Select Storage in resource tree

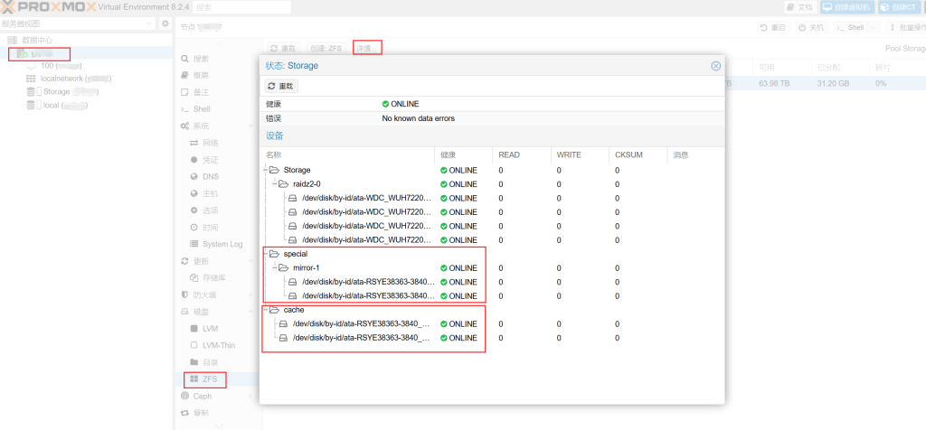click(62, 92)
